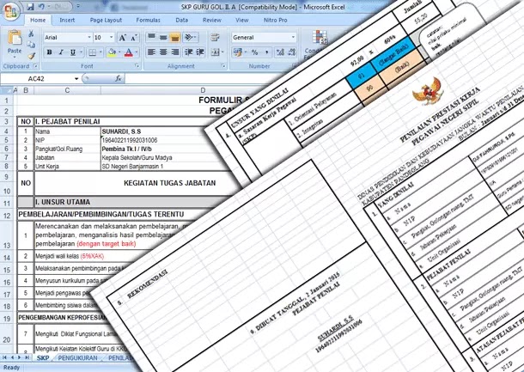
Task: Toggle Top Align for cells
Action: coord(151,37)
